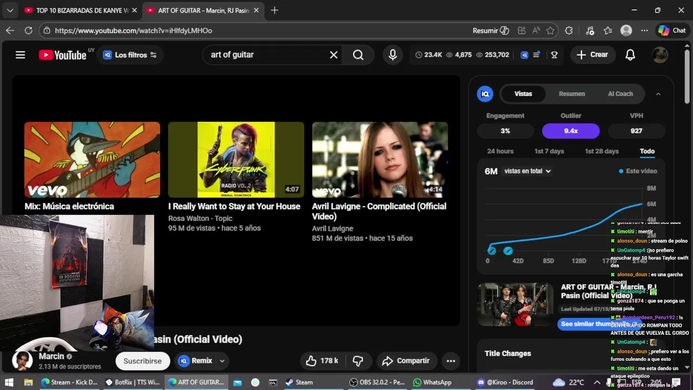The width and height of the screenshot is (693, 390).
Task: Click the Compartir share button
Action: tap(406, 361)
